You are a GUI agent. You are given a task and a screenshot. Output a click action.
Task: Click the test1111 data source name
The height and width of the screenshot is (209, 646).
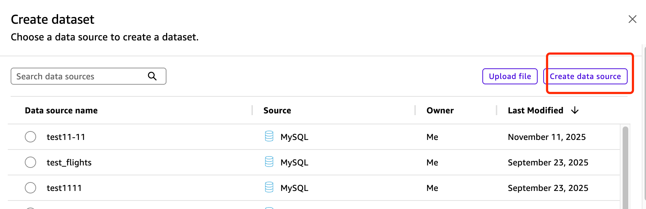[x=64, y=188]
